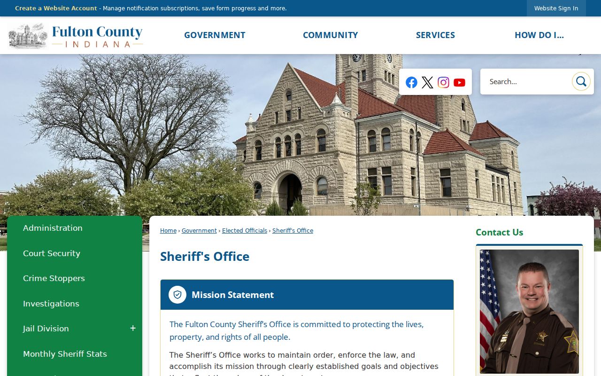The height and width of the screenshot is (376, 601).
Task: Open the How Do I... menu
Action: click(x=539, y=35)
